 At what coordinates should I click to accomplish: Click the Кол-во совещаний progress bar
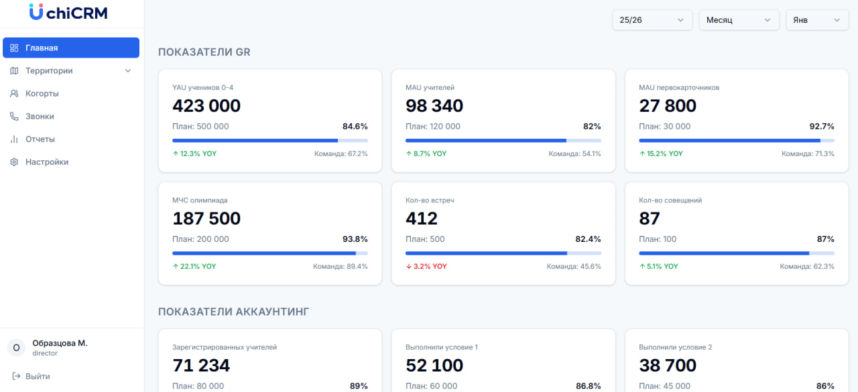(x=737, y=253)
